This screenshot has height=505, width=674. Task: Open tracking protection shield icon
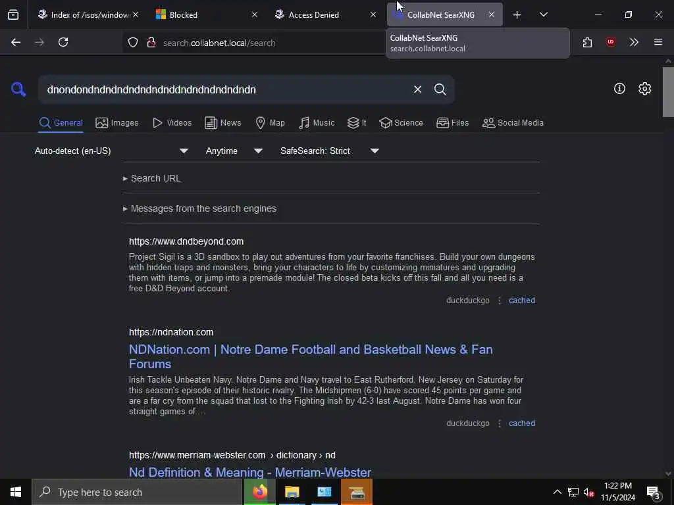[x=133, y=42]
